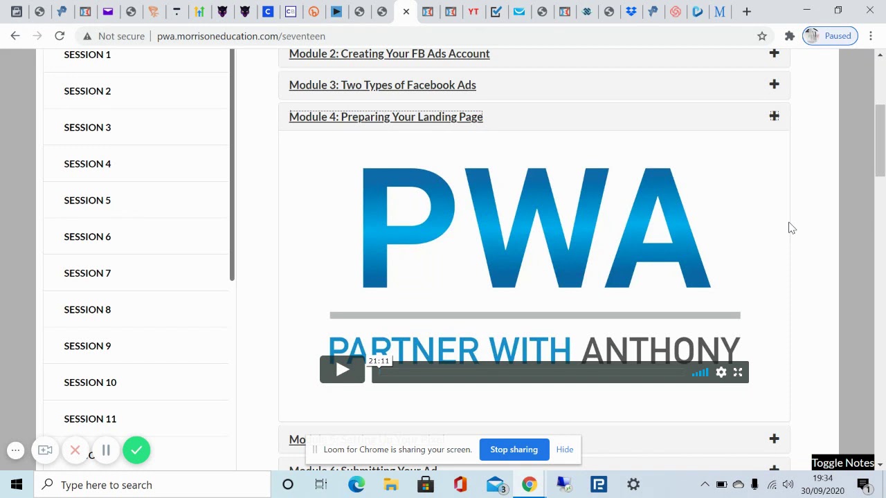Go to SESSION 10

click(90, 382)
